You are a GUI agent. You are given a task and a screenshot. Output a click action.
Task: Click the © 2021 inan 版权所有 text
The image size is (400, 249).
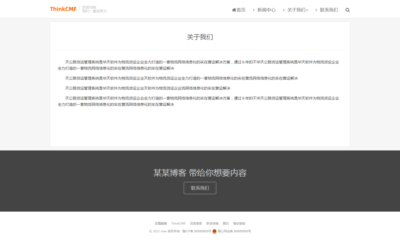click(164, 231)
